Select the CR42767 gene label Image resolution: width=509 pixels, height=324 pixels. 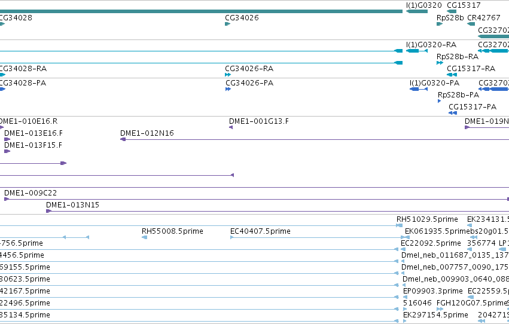[x=484, y=18]
